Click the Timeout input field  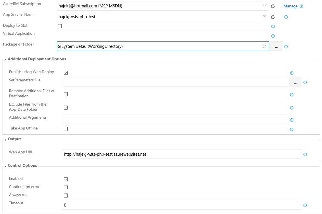pyautogui.click(x=182, y=205)
